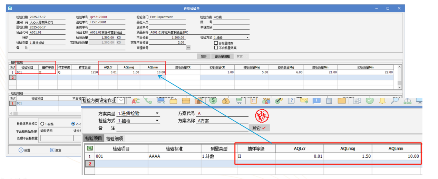The height and width of the screenshot is (179, 438).
Task: Click the green checkmark circle icon
Action: [369, 101]
